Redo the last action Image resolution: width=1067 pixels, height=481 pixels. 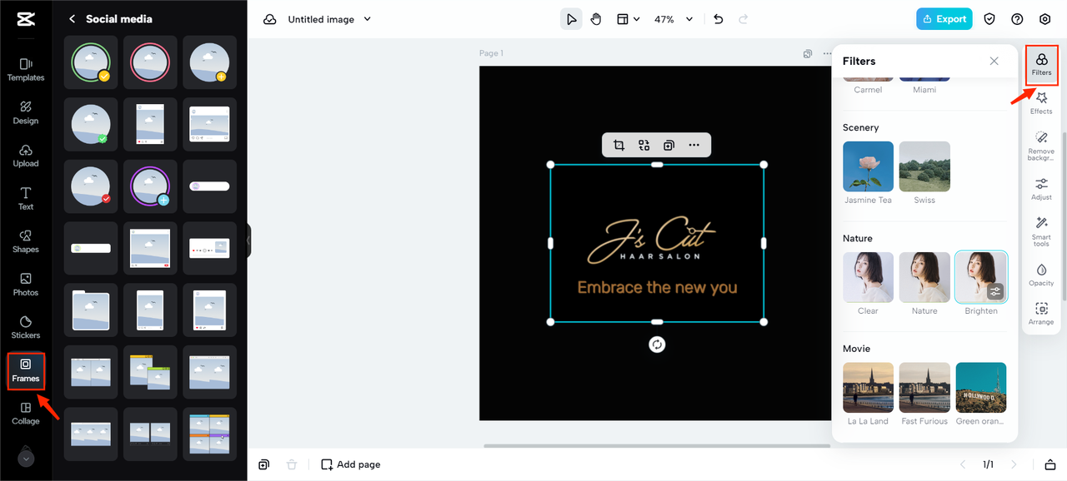point(744,19)
